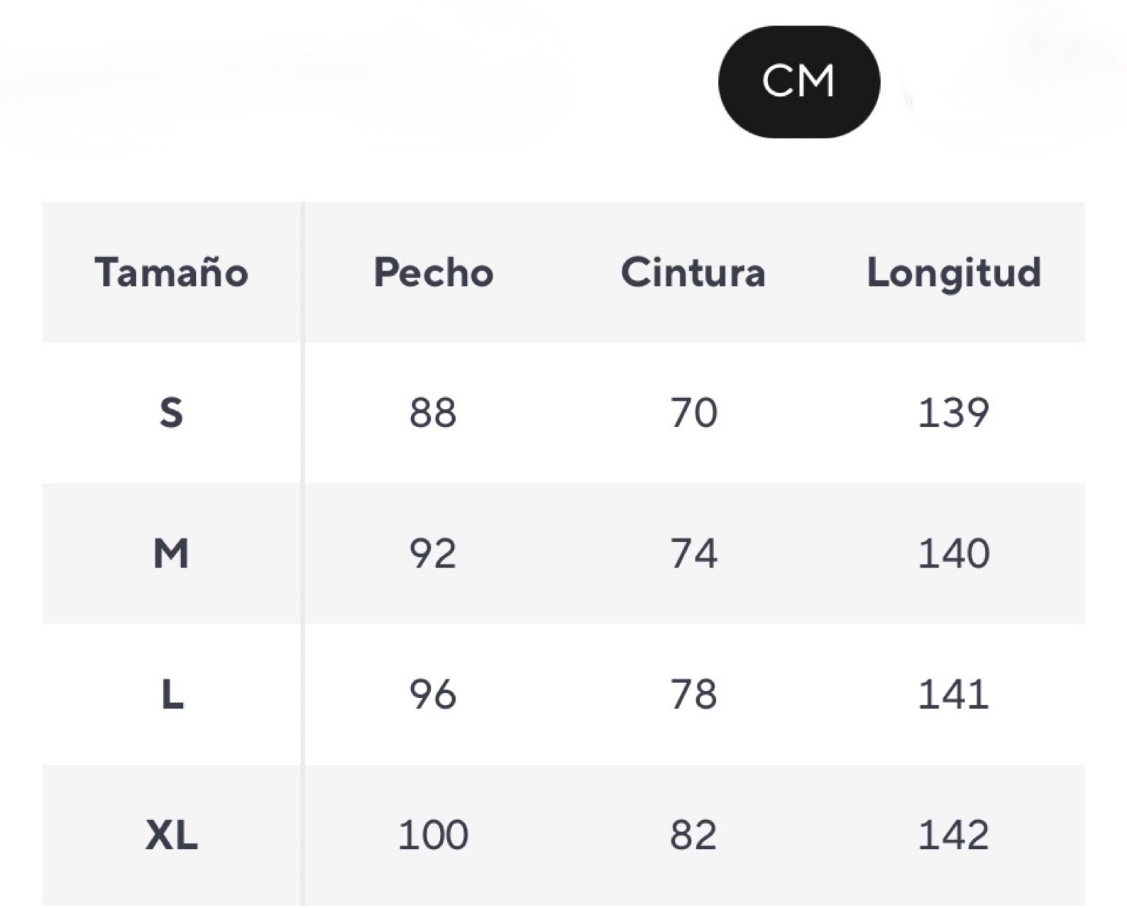Screen dimensions: 1127x908
Task: Click the Pecho value 92
Action: [433, 553]
